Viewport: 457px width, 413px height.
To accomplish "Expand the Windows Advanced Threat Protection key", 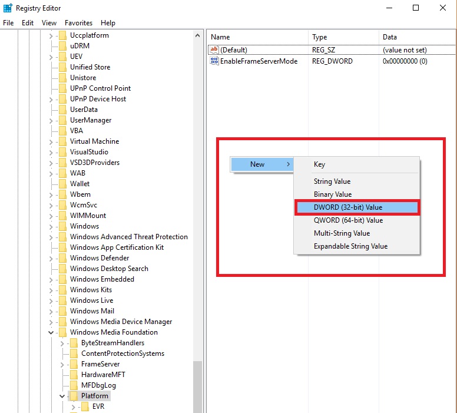I will [x=51, y=237].
